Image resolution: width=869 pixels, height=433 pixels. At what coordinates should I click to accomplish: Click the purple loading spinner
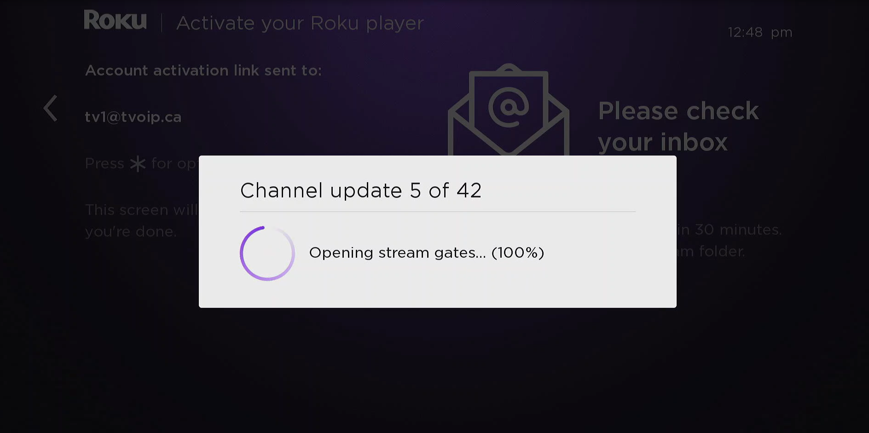(267, 253)
